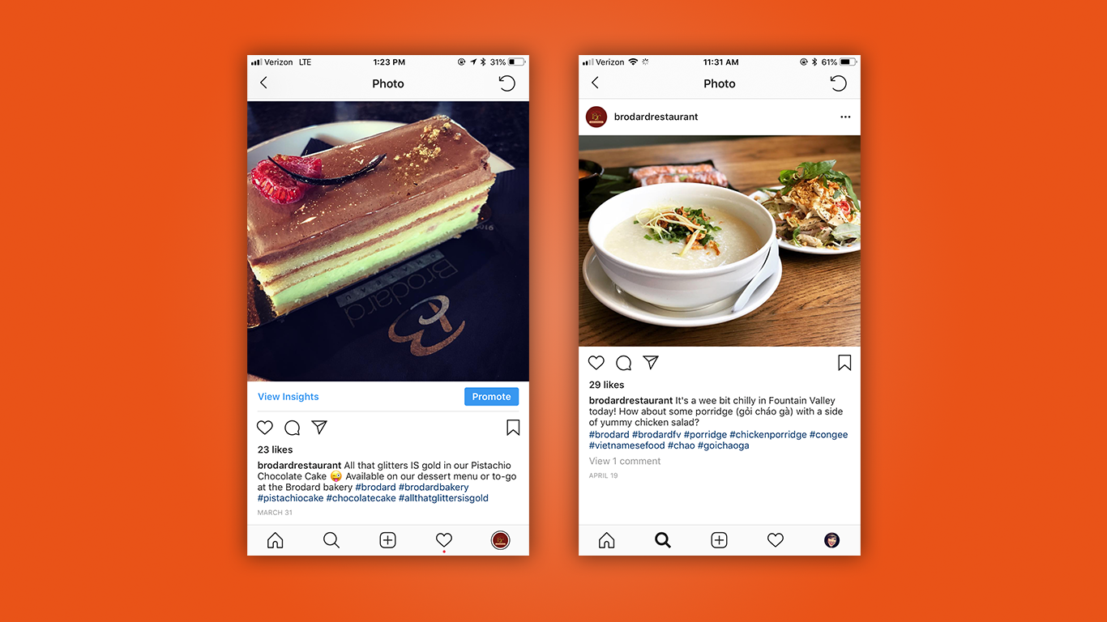Tap new post plus icon in left phone

pyautogui.click(x=388, y=540)
